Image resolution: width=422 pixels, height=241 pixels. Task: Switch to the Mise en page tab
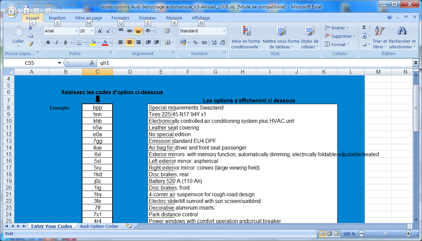(89, 18)
